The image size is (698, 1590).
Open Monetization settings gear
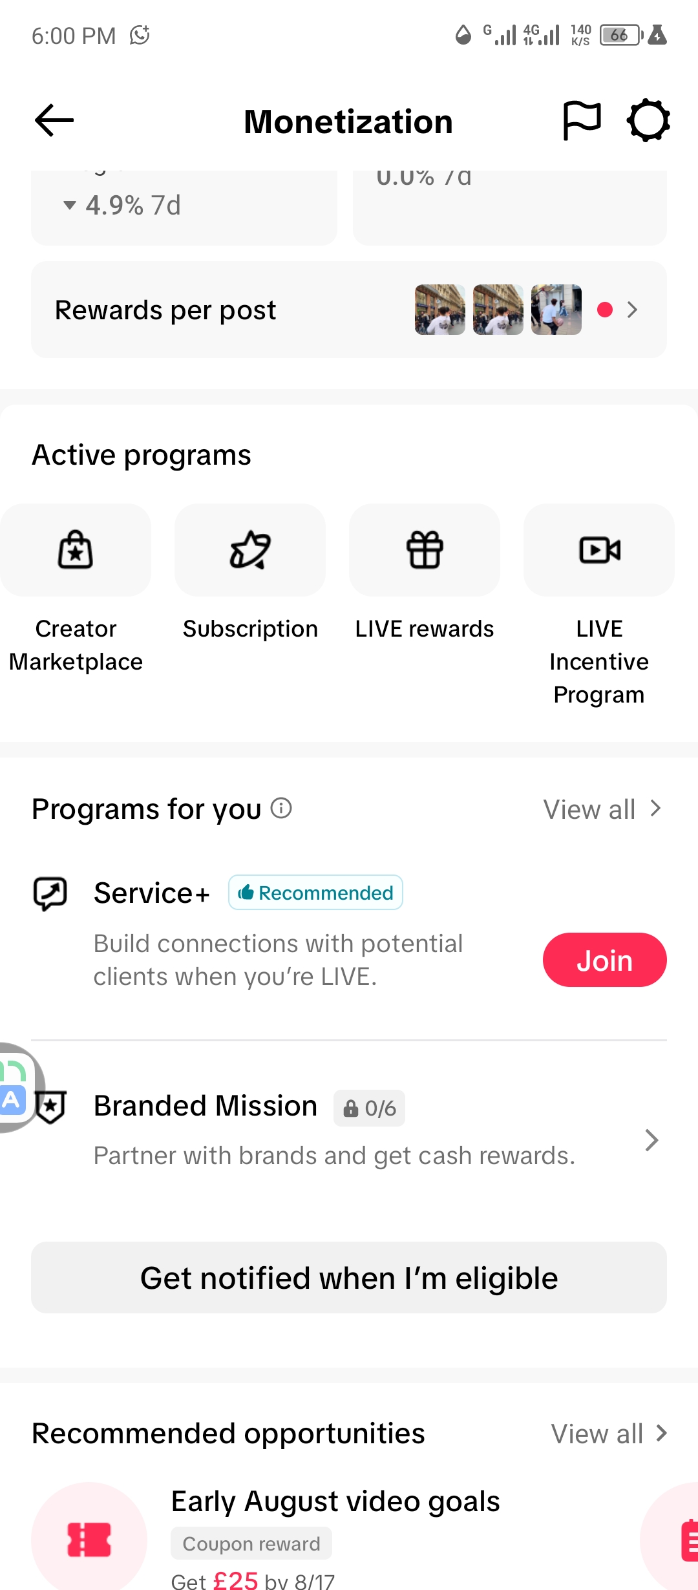648,121
